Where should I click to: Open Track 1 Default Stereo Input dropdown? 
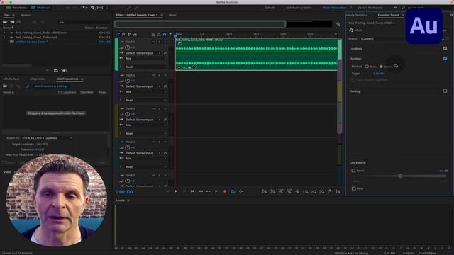tap(143, 53)
